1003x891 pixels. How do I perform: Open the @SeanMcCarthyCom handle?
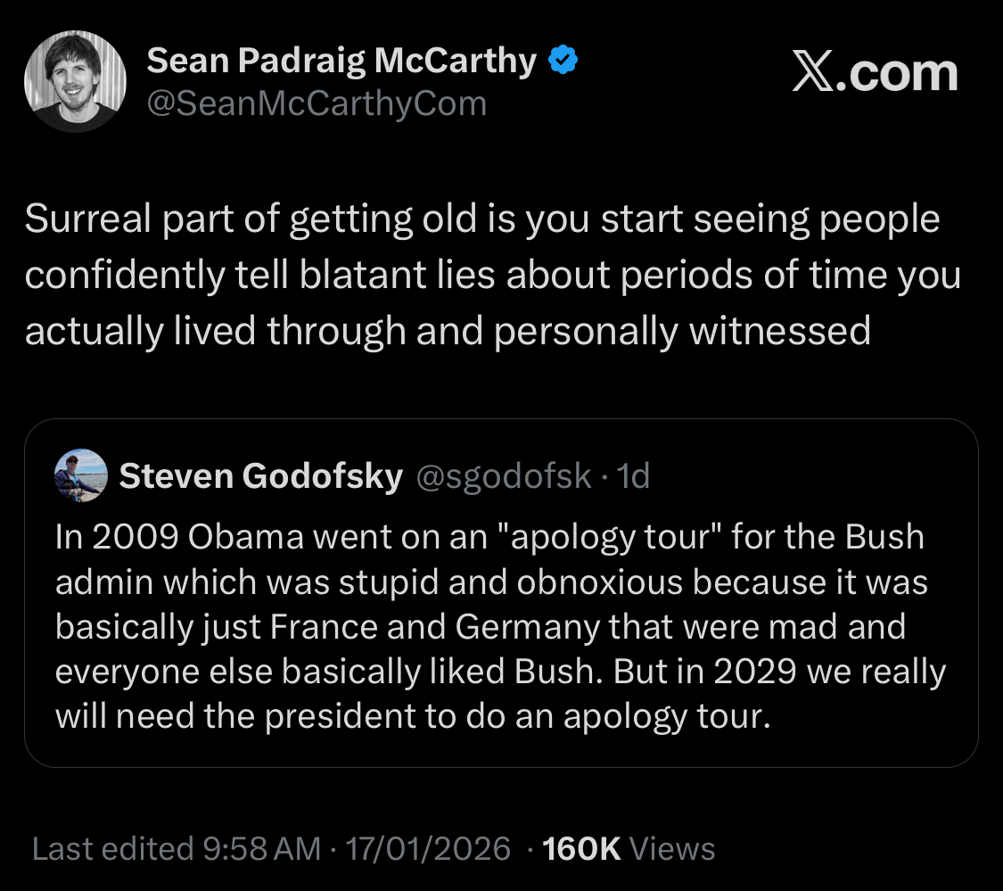pyautogui.click(x=317, y=103)
